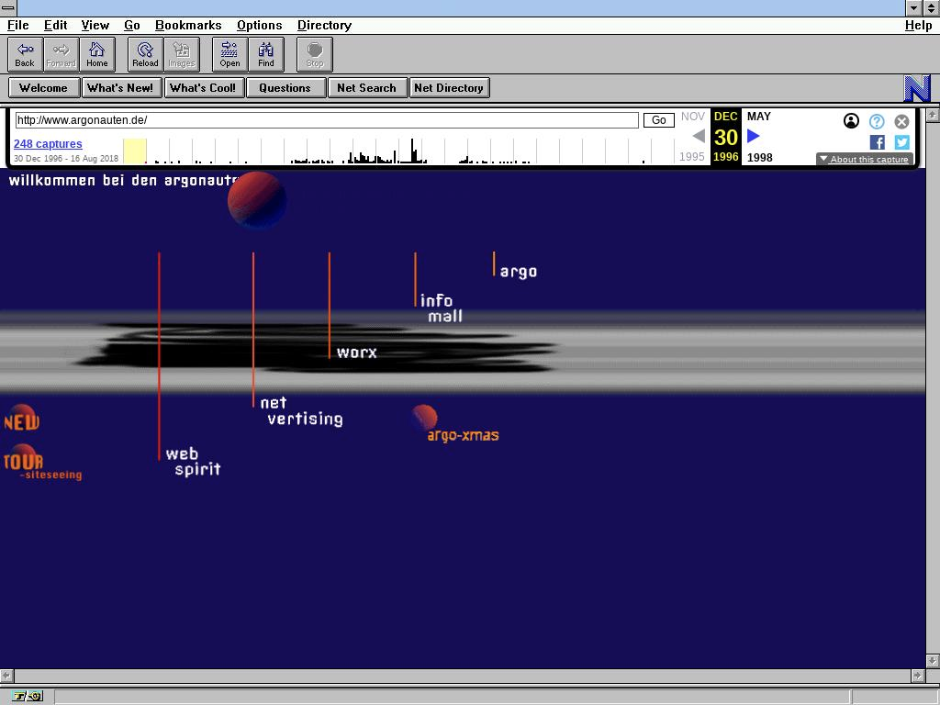Click the What's Cool! button
The height and width of the screenshot is (705, 940).
(x=202, y=88)
